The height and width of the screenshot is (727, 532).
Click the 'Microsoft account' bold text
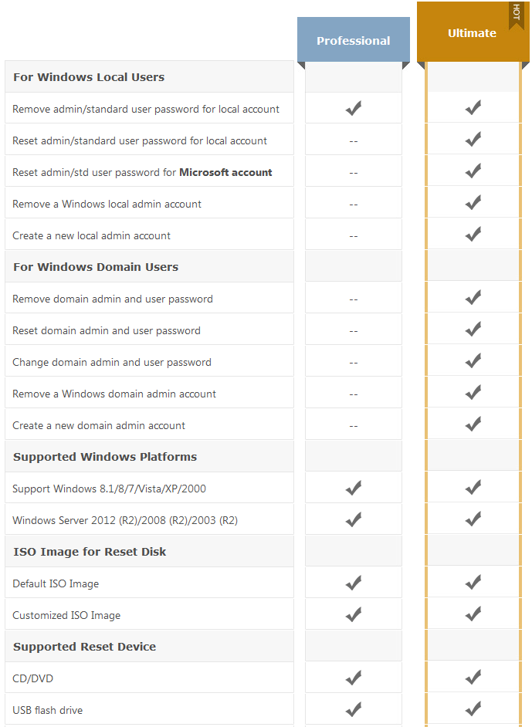tap(225, 172)
